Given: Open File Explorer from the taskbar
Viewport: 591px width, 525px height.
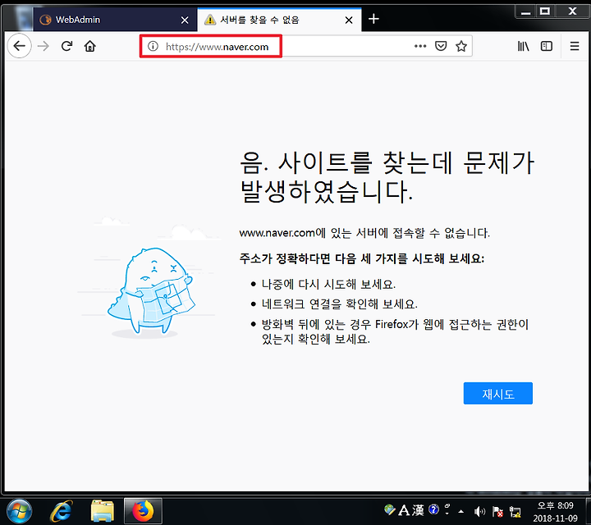Looking at the screenshot, I should coord(102,511).
